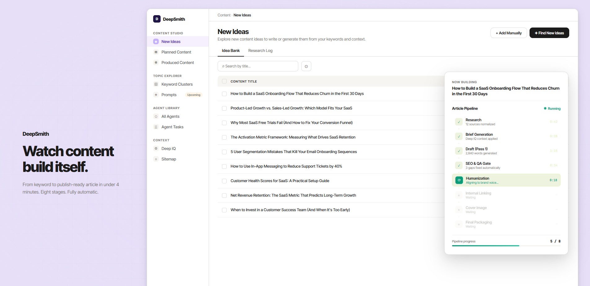This screenshot has height=286, width=590.
Task: Click the Research stage checkmark icon
Action: 459,122
